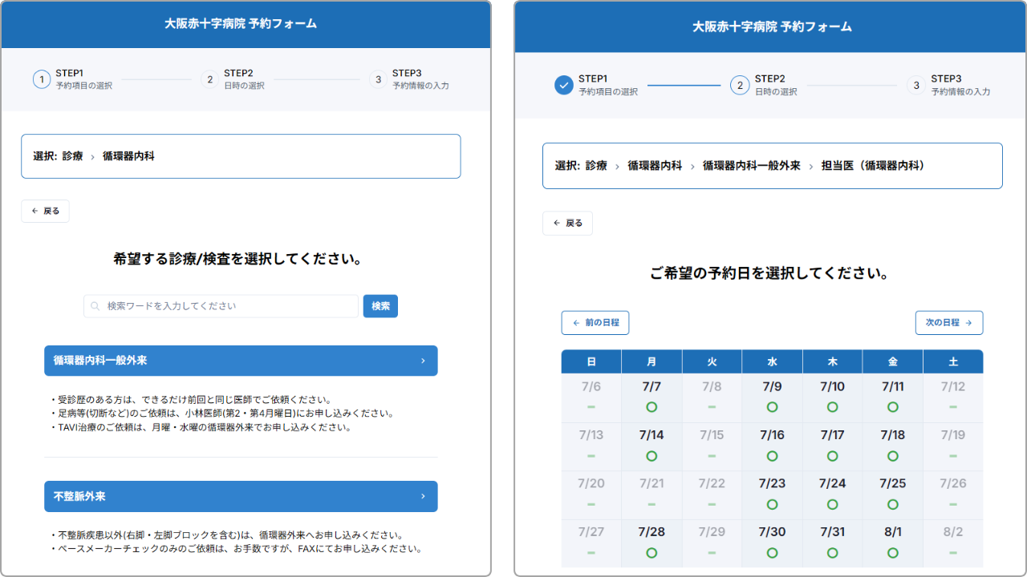
Task: Click the right form's 大阪赤十字病院 予約フォーム title
Action: click(x=772, y=26)
